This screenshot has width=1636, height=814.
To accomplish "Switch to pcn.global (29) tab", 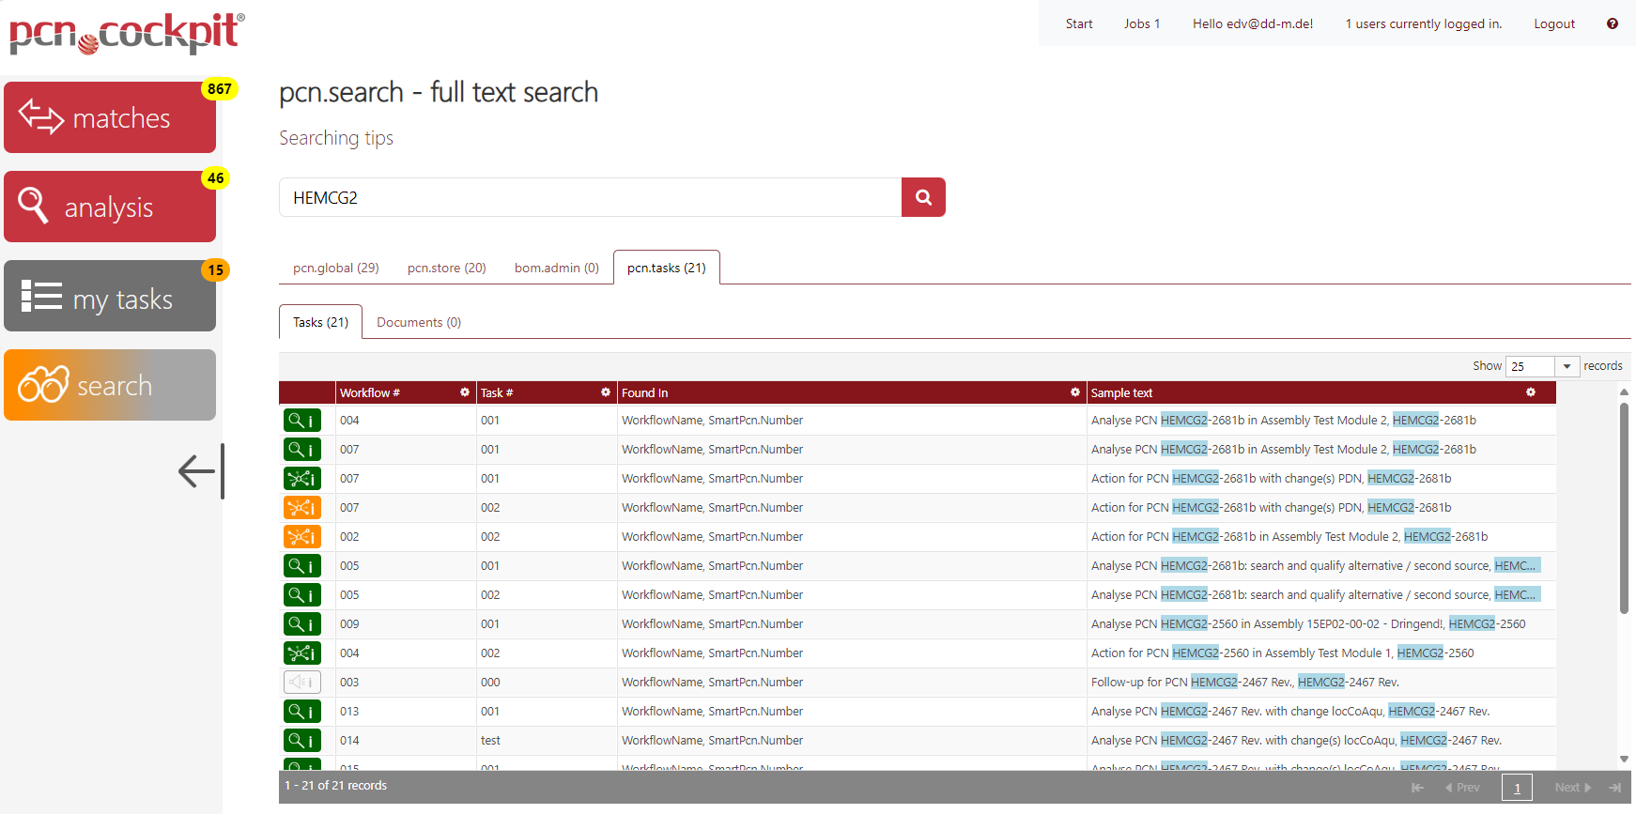I will click(336, 268).
